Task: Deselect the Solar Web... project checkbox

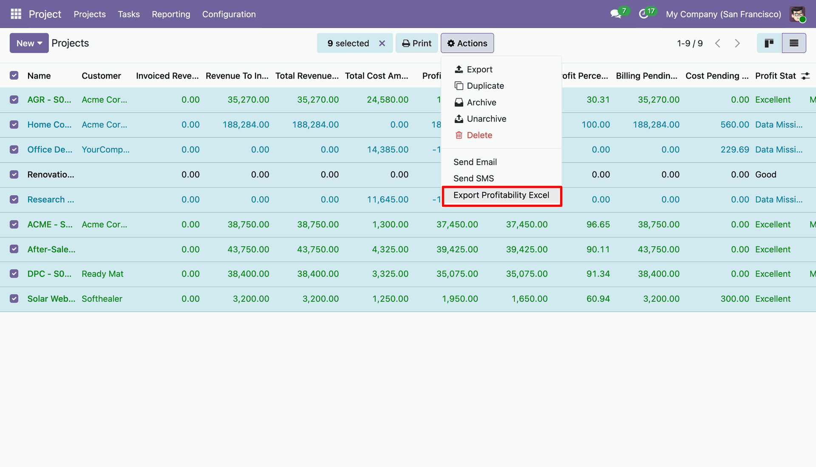Action: pyautogui.click(x=14, y=298)
